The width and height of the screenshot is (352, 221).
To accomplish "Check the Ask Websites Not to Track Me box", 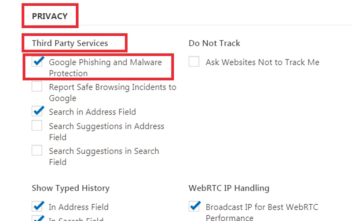I will pos(194,62).
